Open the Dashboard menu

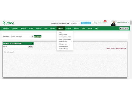pyautogui.click(x=6, y=29)
